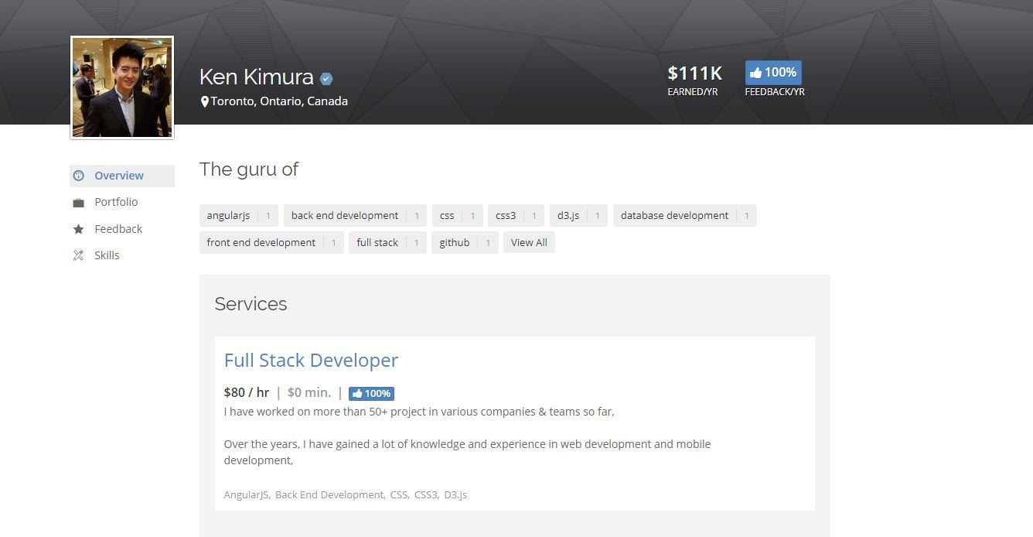1033x537 pixels.
Task: Click the $0 min. text
Action: [309, 393]
